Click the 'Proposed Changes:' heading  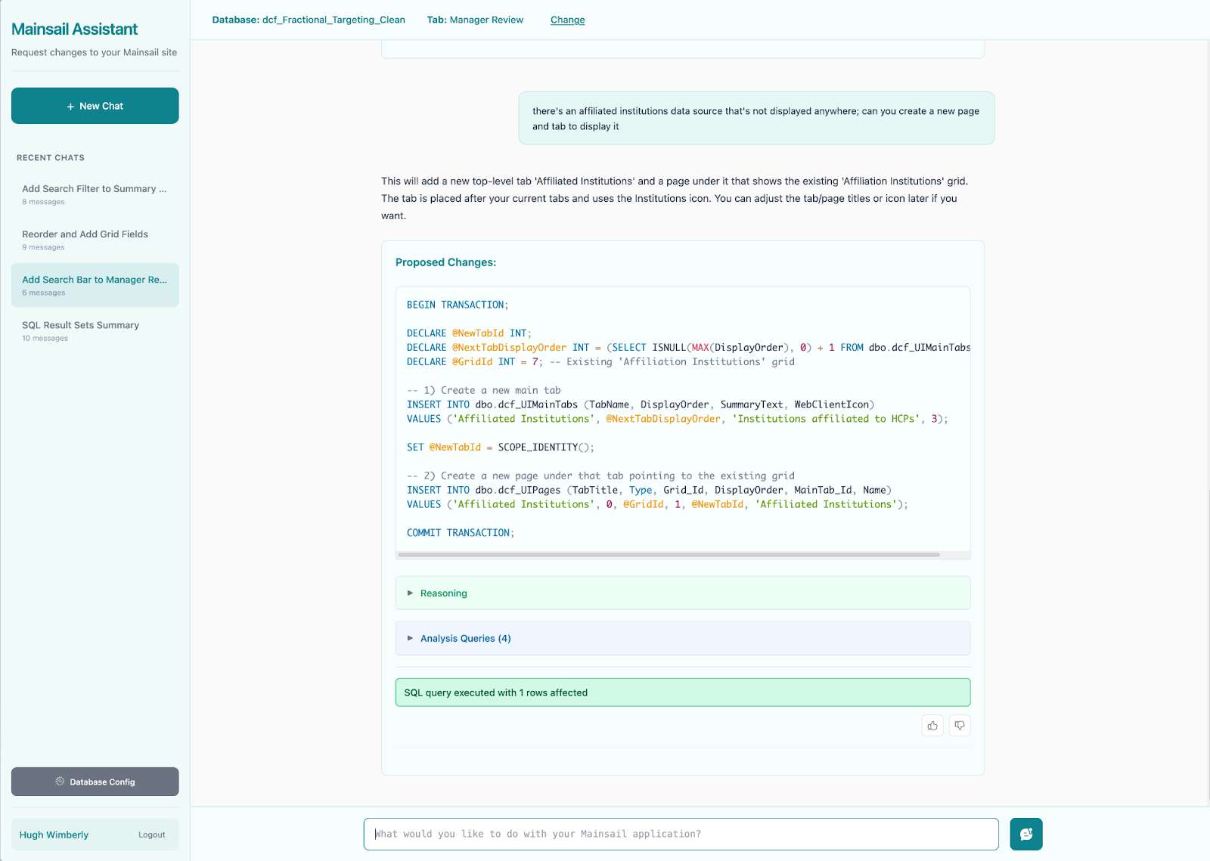click(446, 262)
